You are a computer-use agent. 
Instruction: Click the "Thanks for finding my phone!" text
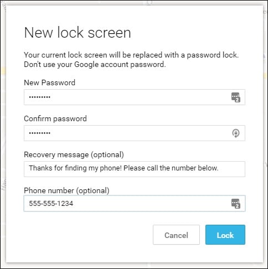click(x=75, y=168)
